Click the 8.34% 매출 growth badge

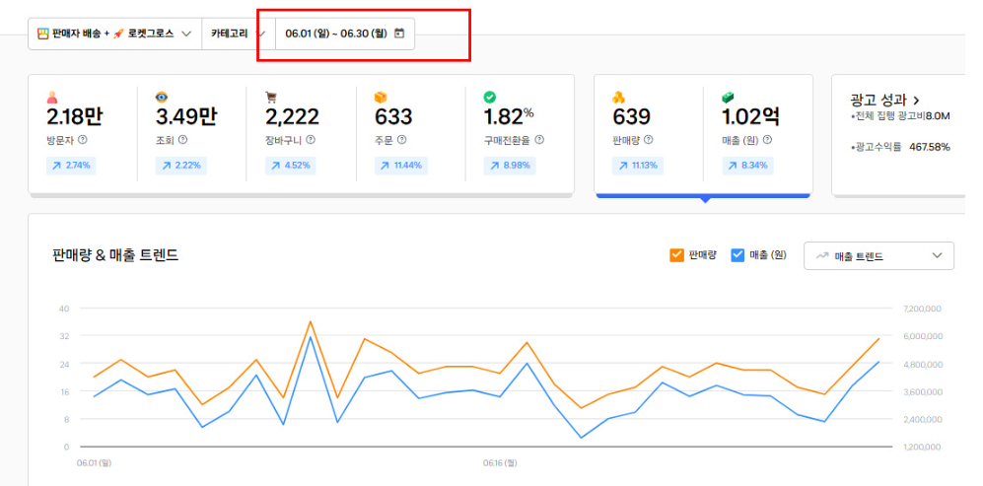pyautogui.click(x=747, y=165)
